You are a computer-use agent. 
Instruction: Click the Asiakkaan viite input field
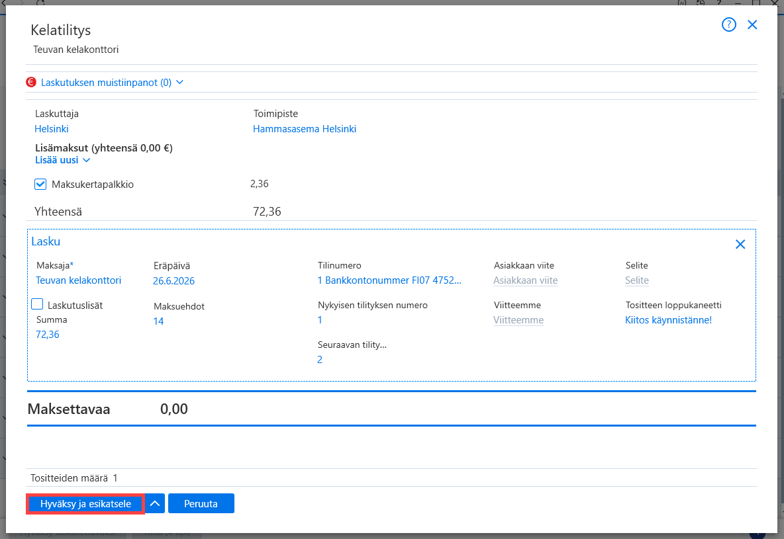tap(526, 280)
